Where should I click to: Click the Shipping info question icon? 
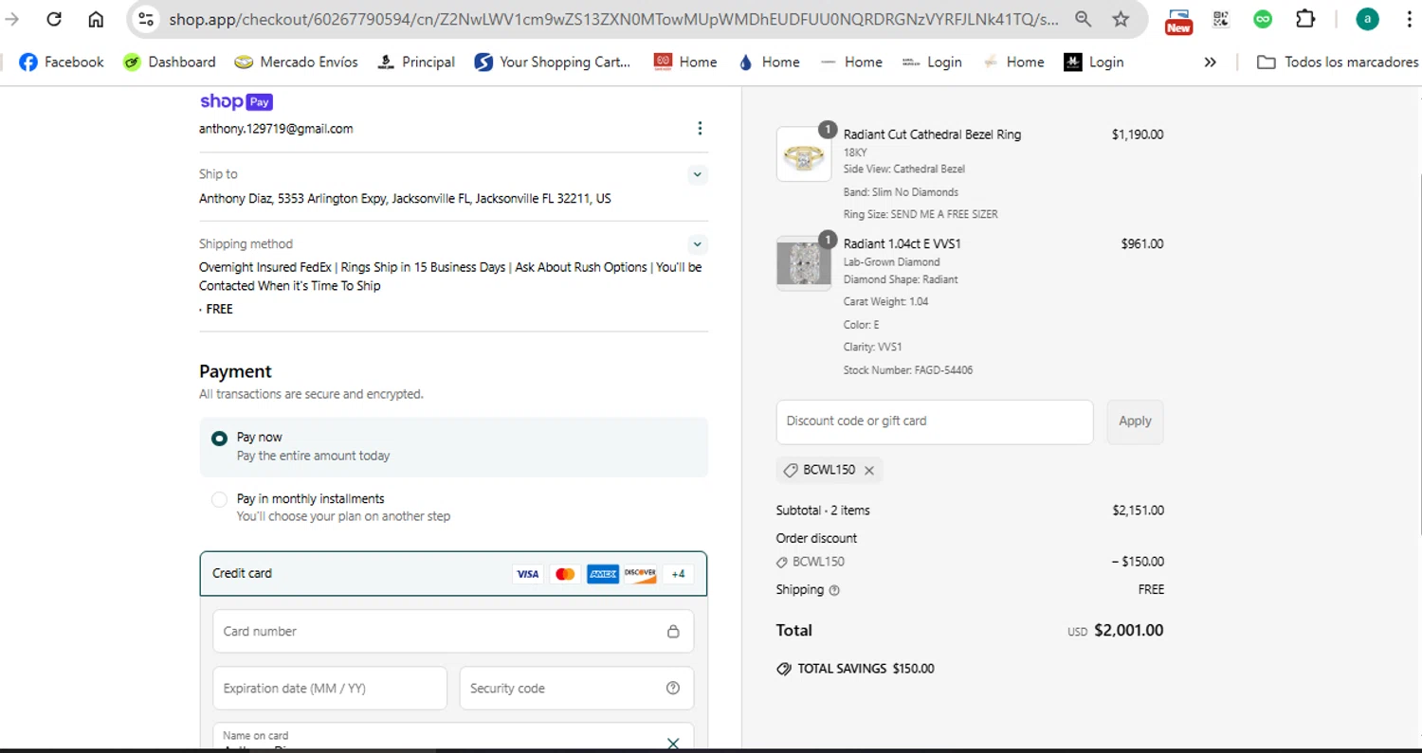pos(834,590)
